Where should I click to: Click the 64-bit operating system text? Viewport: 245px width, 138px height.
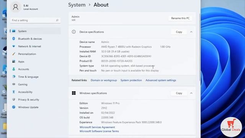128,66
